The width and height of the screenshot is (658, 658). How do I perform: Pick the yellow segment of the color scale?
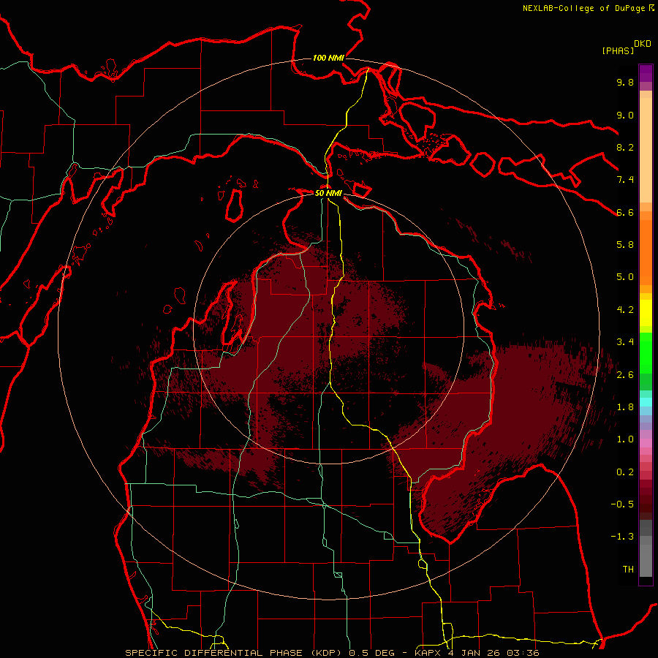tap(646, 313)
